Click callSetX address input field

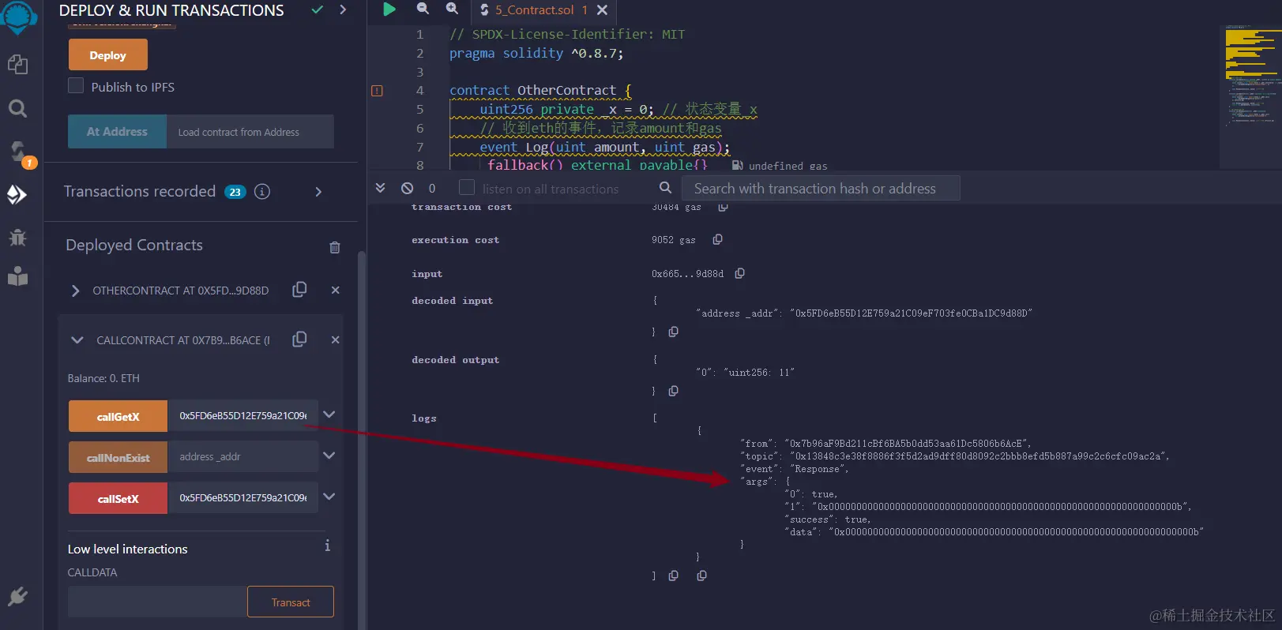click(243, 497)
